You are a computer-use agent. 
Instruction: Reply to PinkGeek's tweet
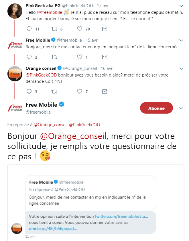[x=29, y=29]
